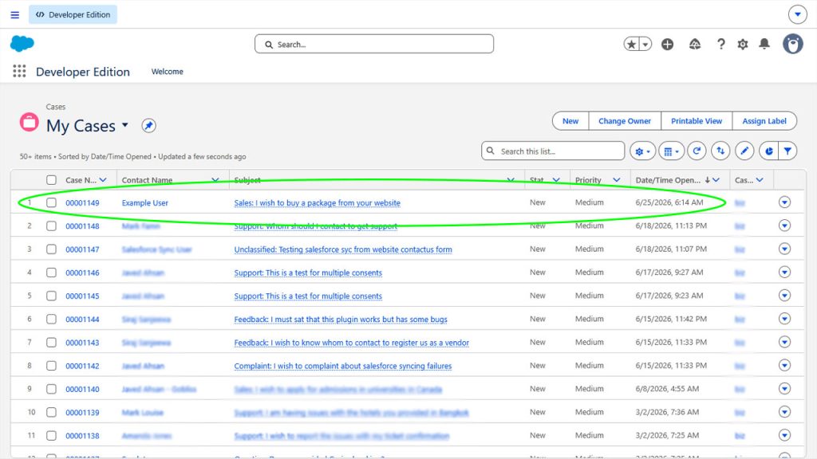Screen dimensions: 817x459
Task: Open the Trailhead guidance icon
Action: (695, 45)
